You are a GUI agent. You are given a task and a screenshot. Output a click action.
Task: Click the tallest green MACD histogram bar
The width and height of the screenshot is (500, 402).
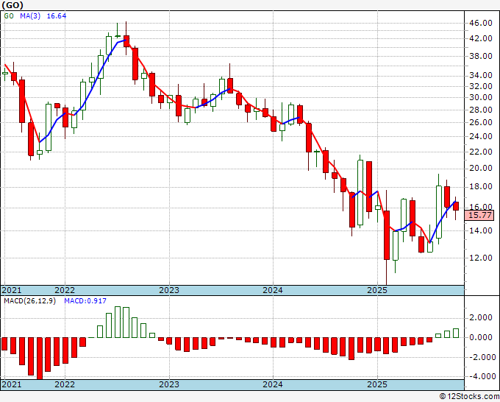coord(118,322)
